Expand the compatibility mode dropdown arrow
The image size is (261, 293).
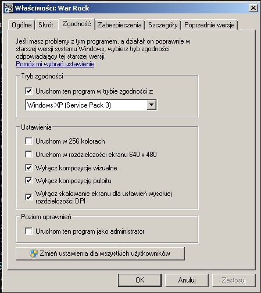click(152, 105)
